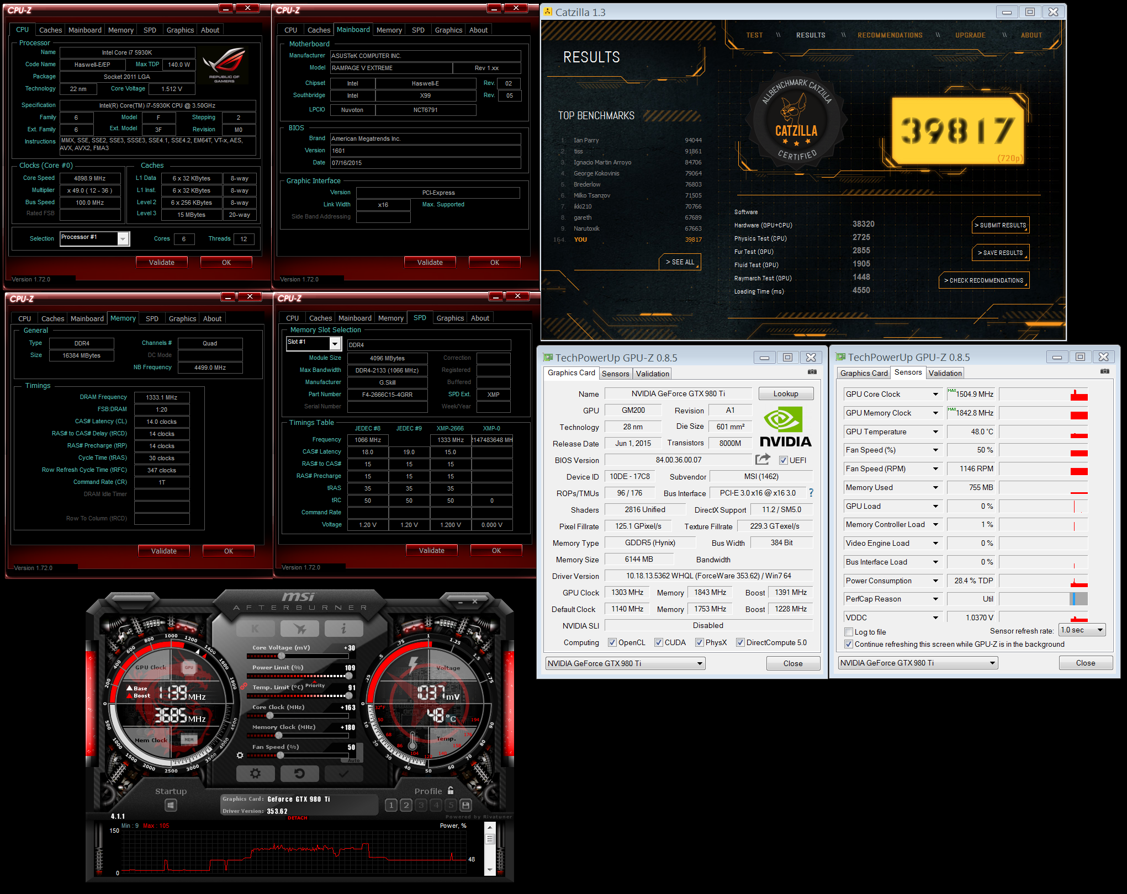This screenshot has width=1127, height=894.
Task: Load Afterburner profile slot 1
Action: pyautogui.click(x=391, y=805)
